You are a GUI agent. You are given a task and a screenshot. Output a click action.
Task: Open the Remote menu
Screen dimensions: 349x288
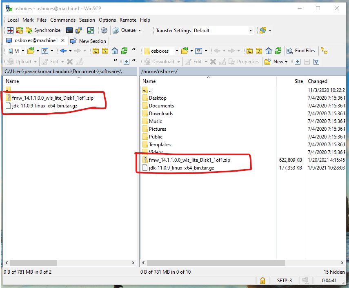[x=128, y=20]
